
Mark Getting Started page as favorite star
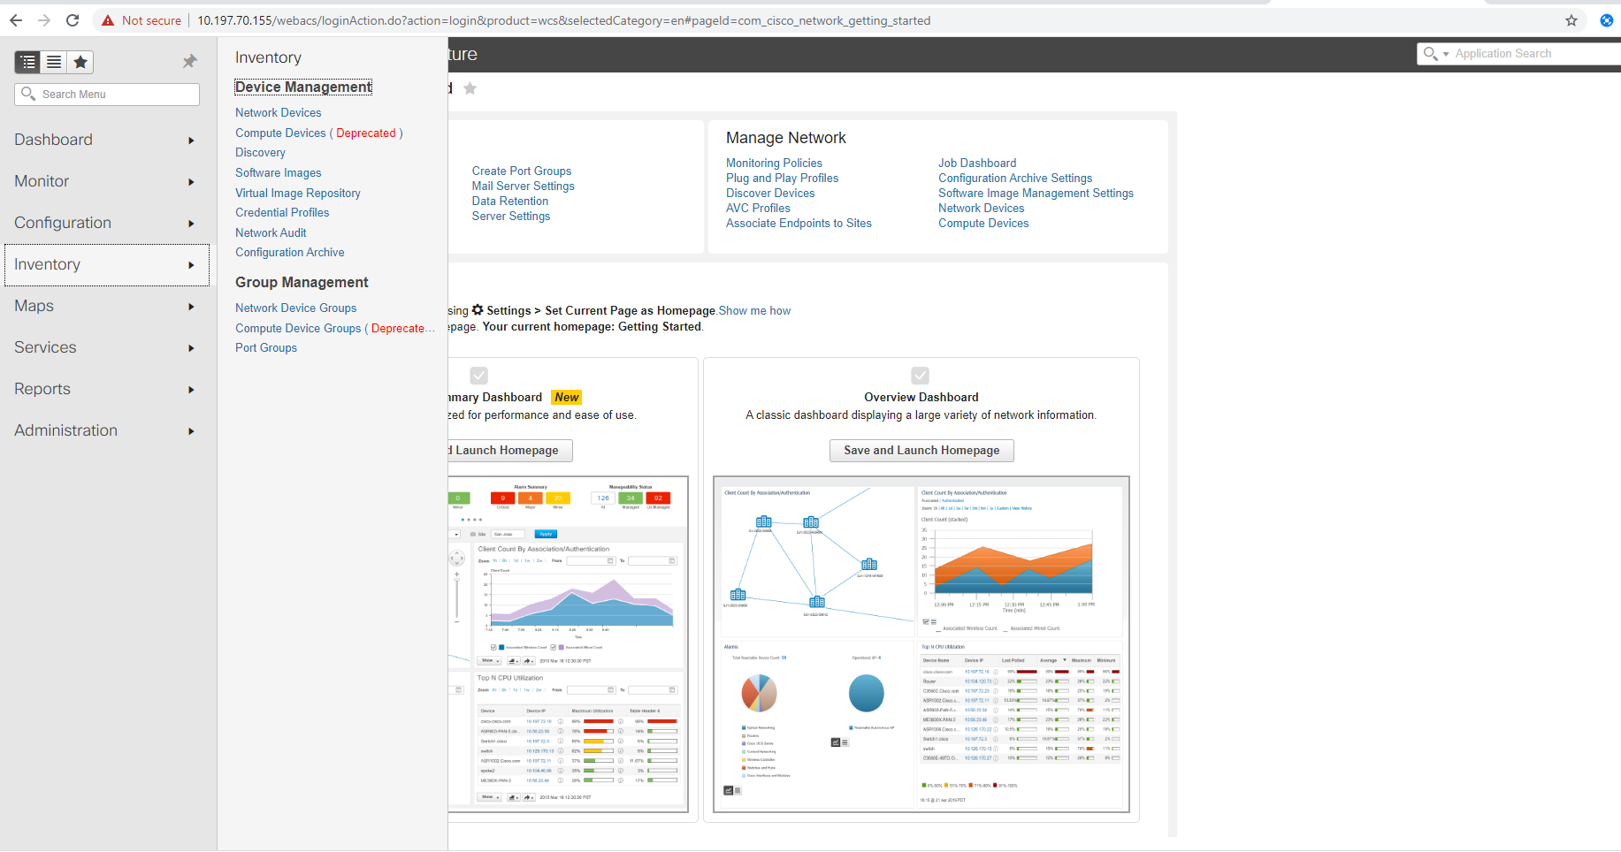pos(470,88)
